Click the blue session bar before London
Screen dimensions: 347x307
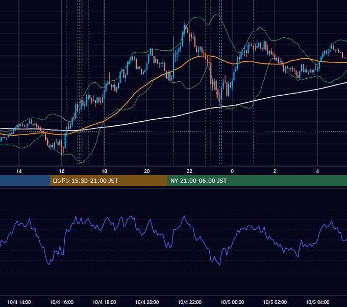25,181
